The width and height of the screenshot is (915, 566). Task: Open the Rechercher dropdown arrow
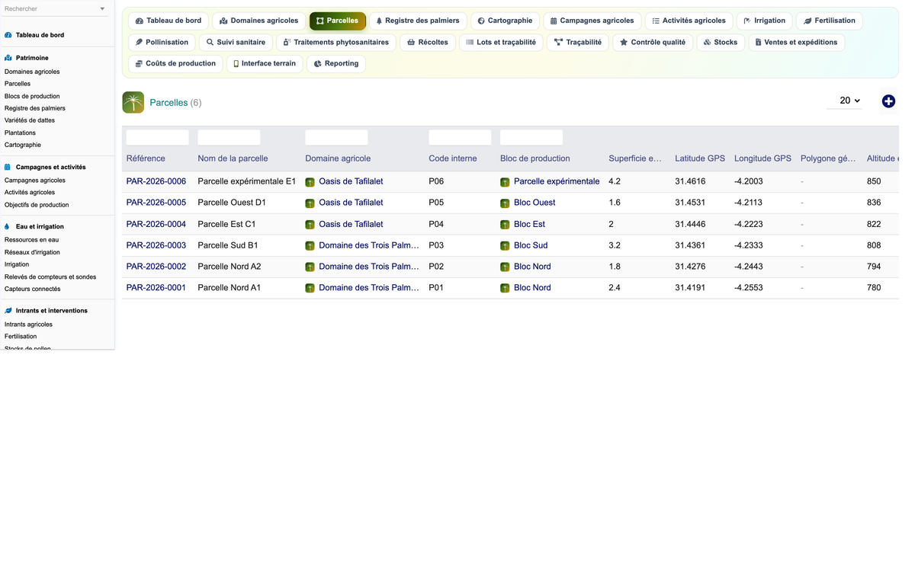click(x=103, y=9)
